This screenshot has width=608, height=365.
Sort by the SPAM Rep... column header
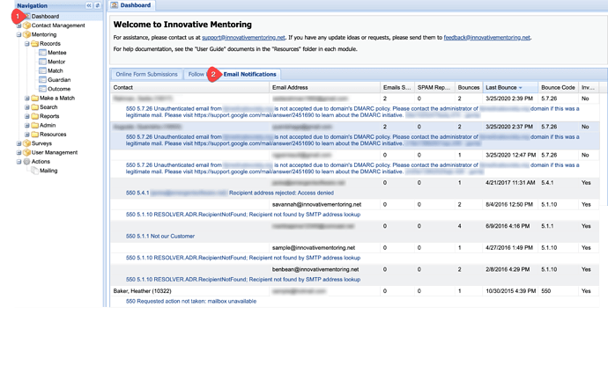coord(434,87)
